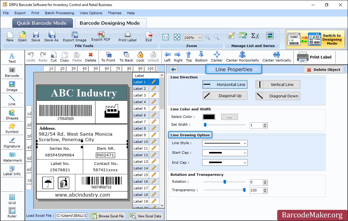Choose Save As in File Tools

pos(52,37)
